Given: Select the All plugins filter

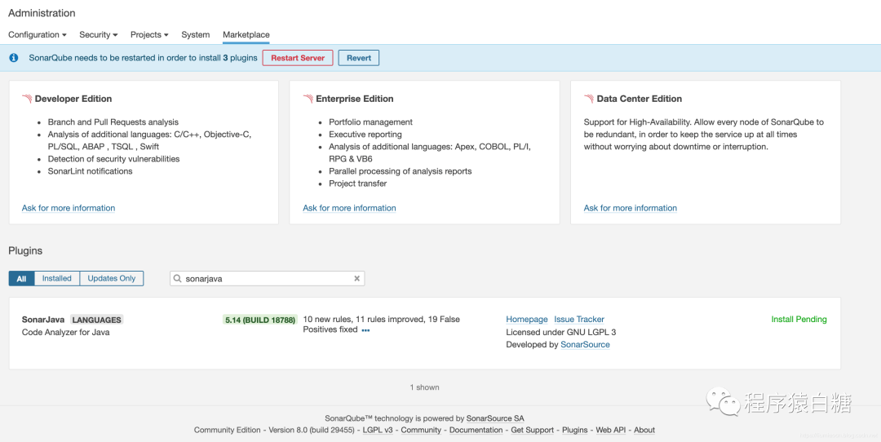Looking at the screenshot, I should [x=21, y=279].
